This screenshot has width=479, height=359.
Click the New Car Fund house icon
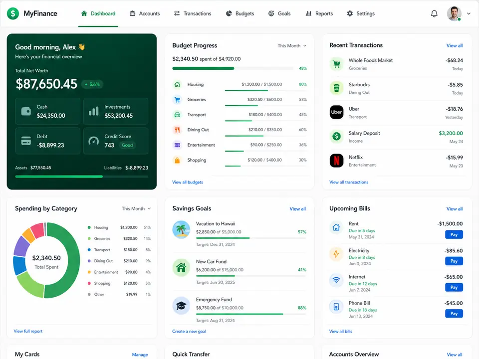point(181,268)
